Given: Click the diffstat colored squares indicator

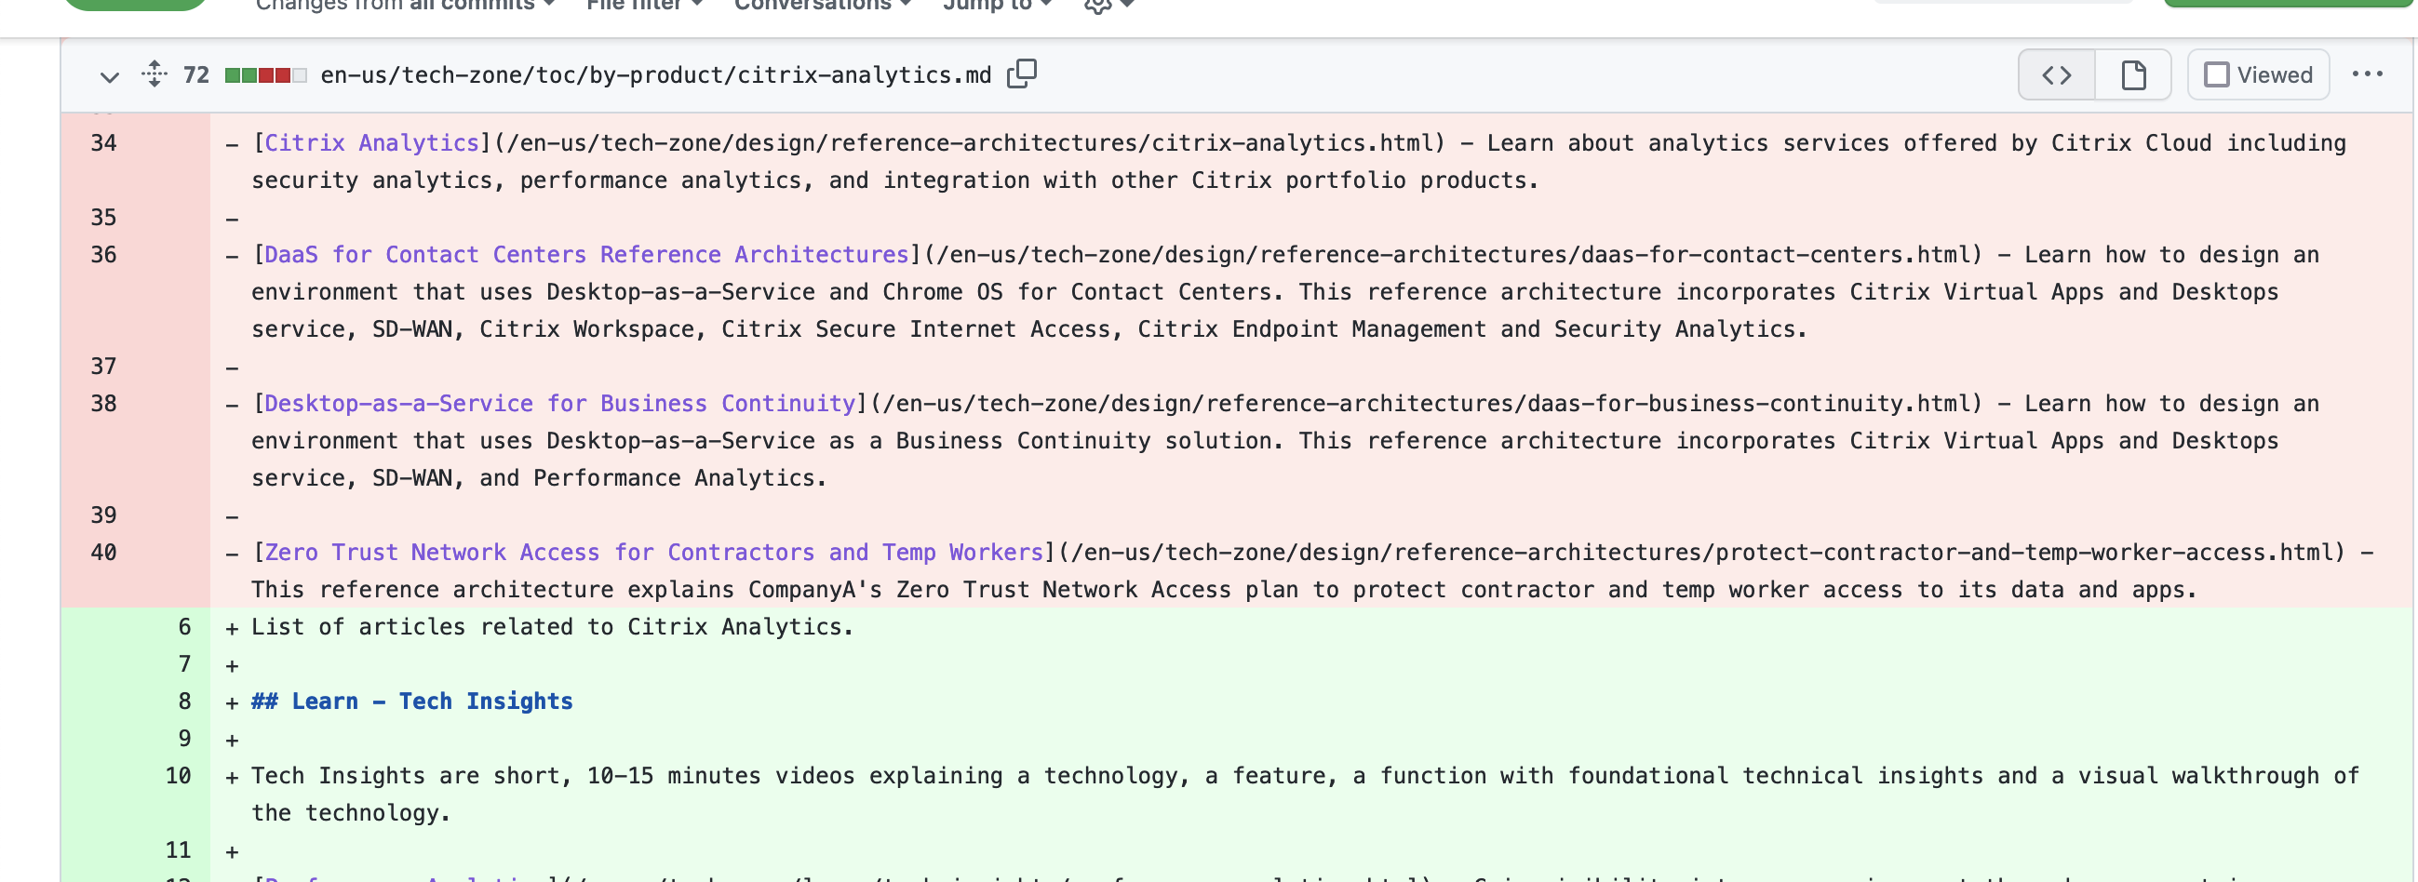Looking at the screenshot, I should pos(265,75).
